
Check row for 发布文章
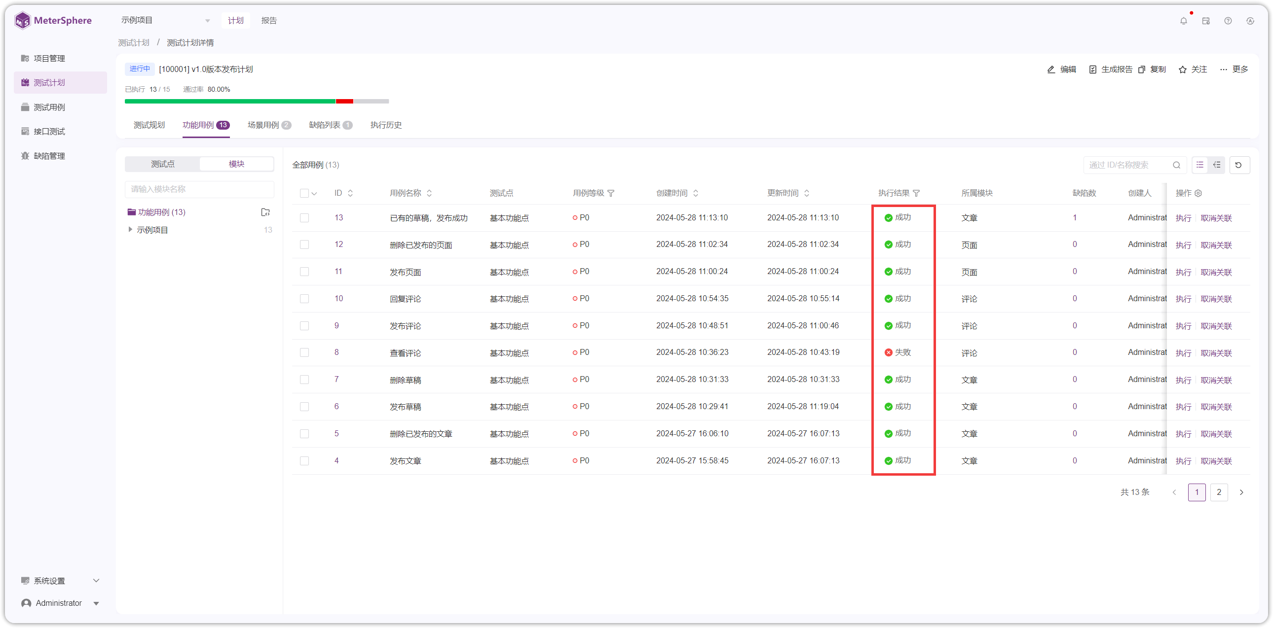304,460
